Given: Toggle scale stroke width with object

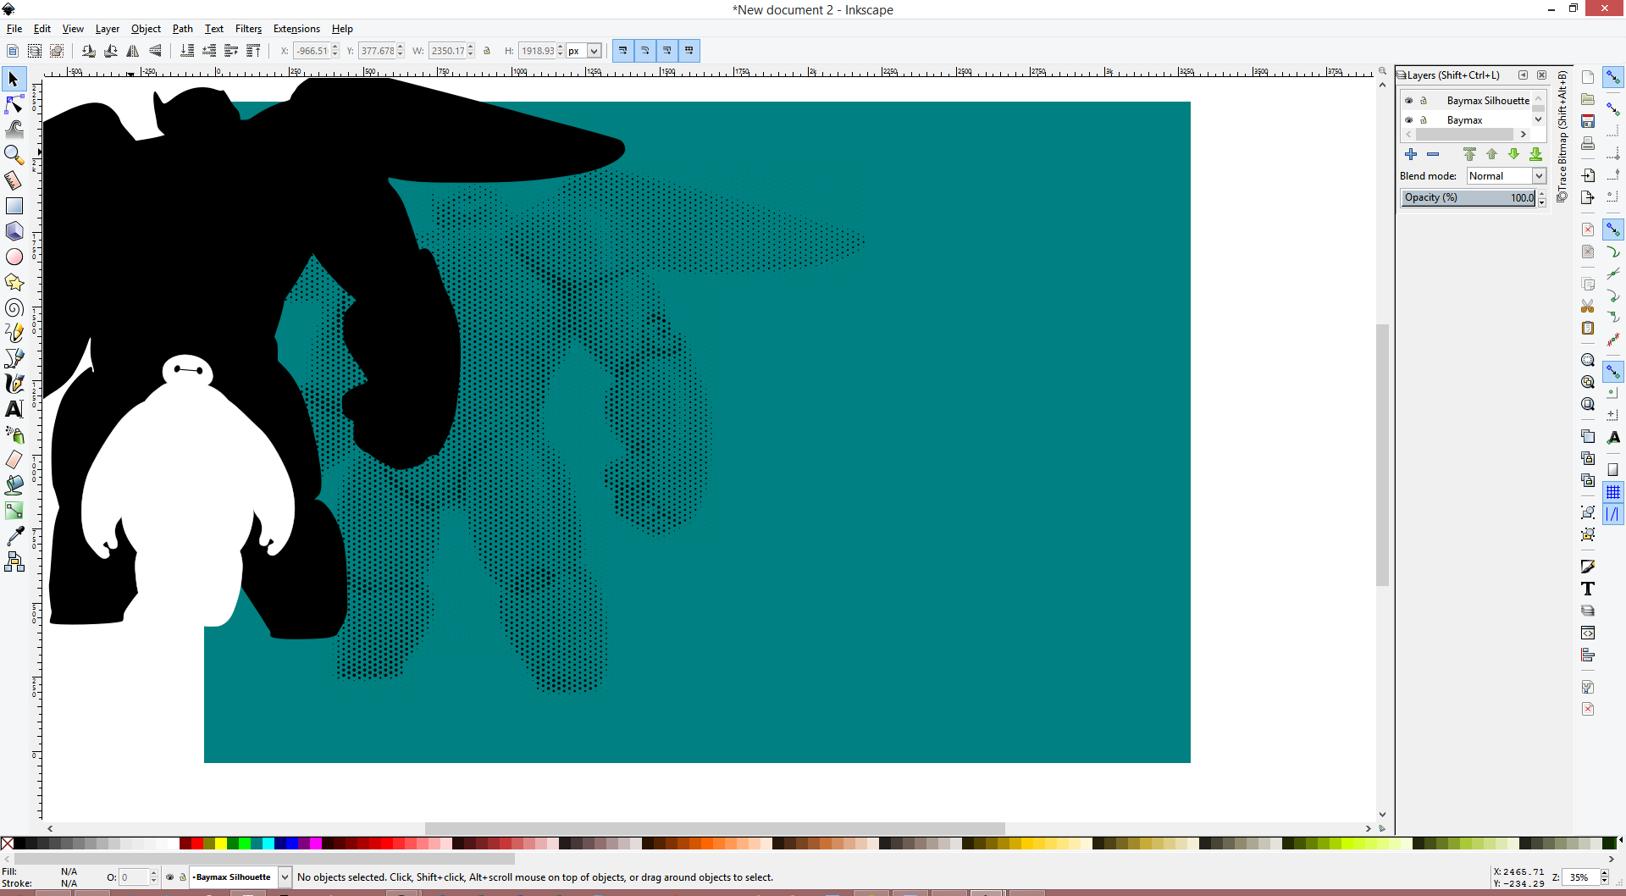Looking at the screenshot, I should [x=623, y=51].
